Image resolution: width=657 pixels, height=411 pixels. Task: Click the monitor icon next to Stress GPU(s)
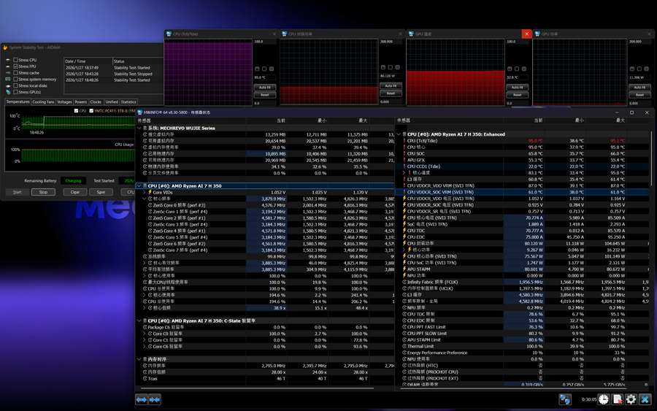(x=7, y=92)
